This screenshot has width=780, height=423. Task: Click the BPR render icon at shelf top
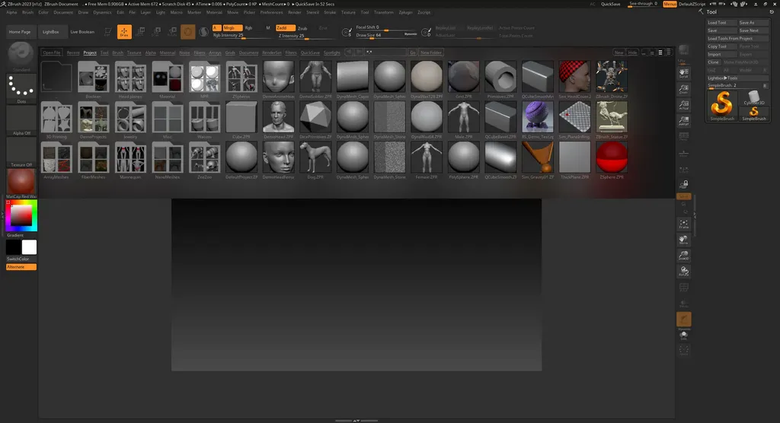(684, 49)
